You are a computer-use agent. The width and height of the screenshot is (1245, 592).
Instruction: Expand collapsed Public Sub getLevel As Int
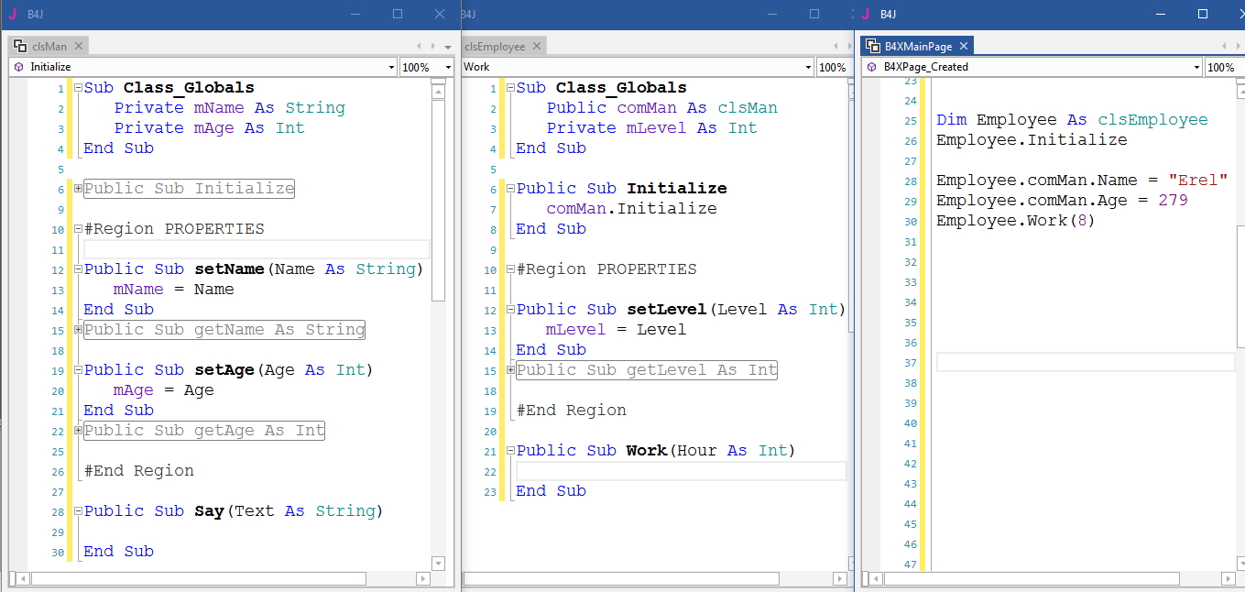click(510, 370)
